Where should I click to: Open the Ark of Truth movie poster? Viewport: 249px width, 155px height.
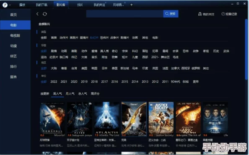(x=188, y=119)
